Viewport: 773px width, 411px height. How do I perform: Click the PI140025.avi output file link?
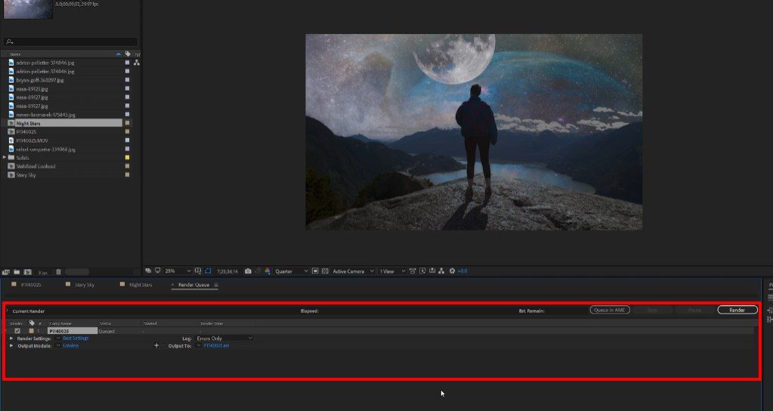pos(216,346)
